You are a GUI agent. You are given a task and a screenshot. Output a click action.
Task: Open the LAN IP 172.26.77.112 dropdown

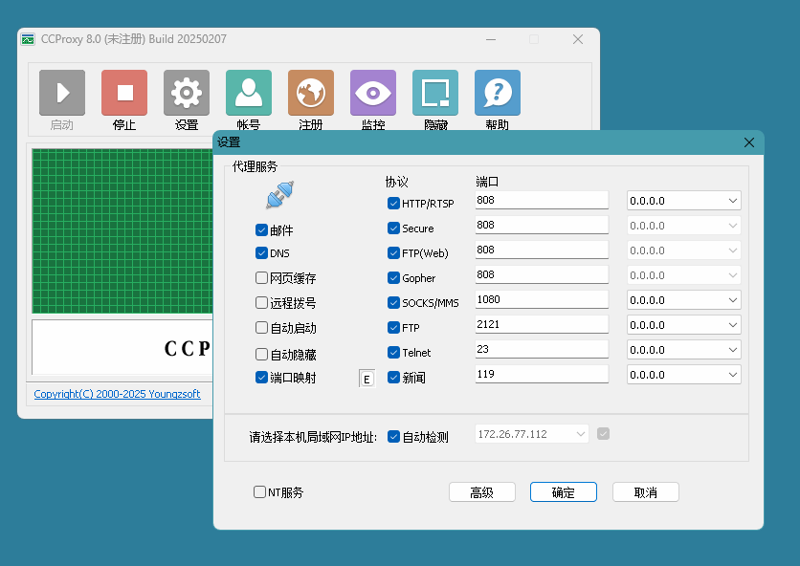point(532,434)
